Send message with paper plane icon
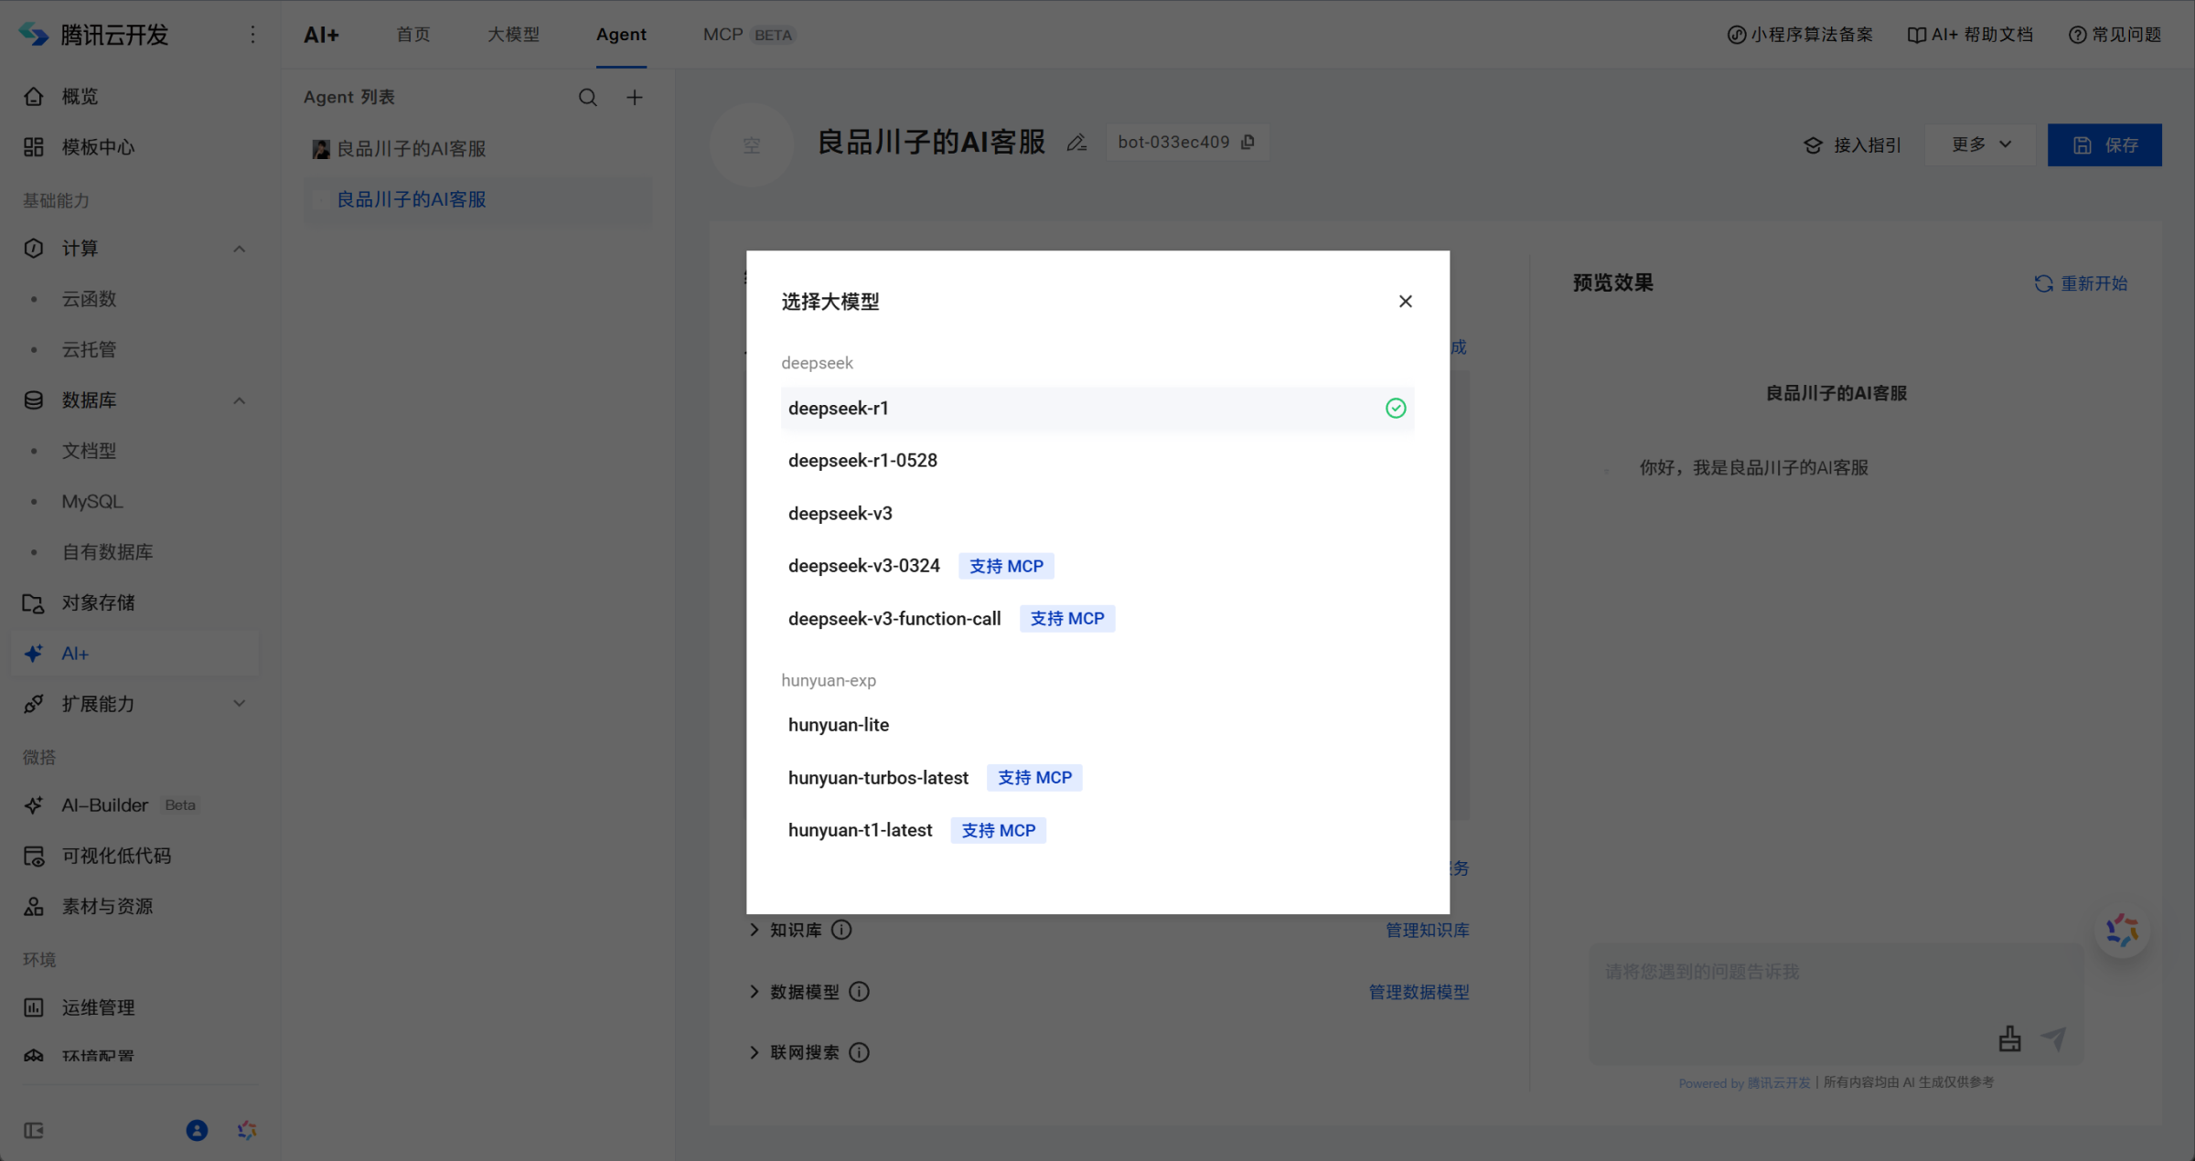Screen dimensions: 2195x1161 point(2054,1039)
